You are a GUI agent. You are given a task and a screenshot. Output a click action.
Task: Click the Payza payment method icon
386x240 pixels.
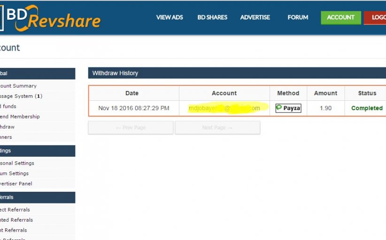tap(288, 108)
